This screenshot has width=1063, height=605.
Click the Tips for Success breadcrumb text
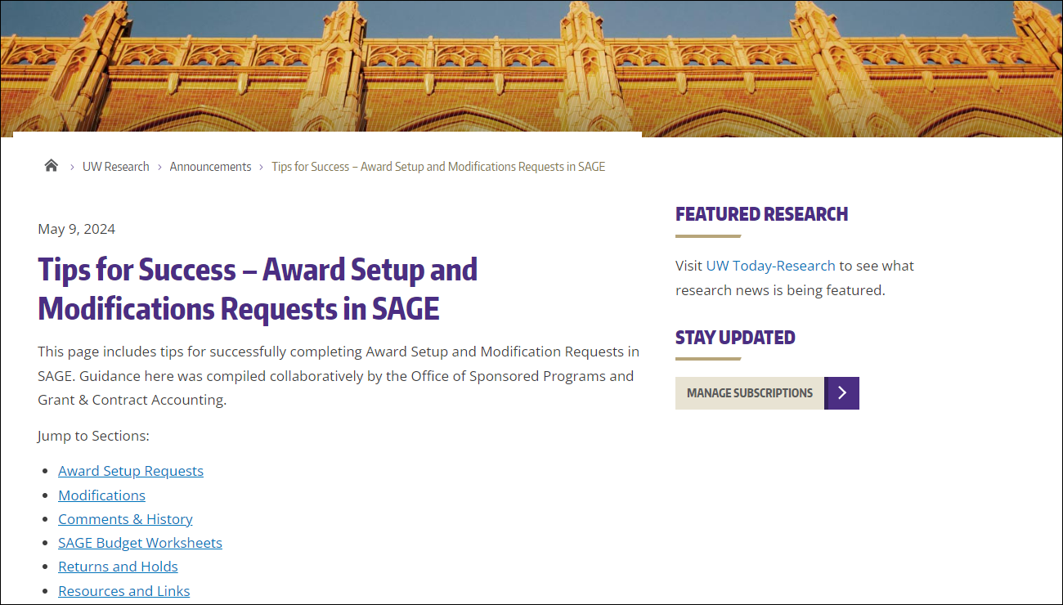pos(438,167)
